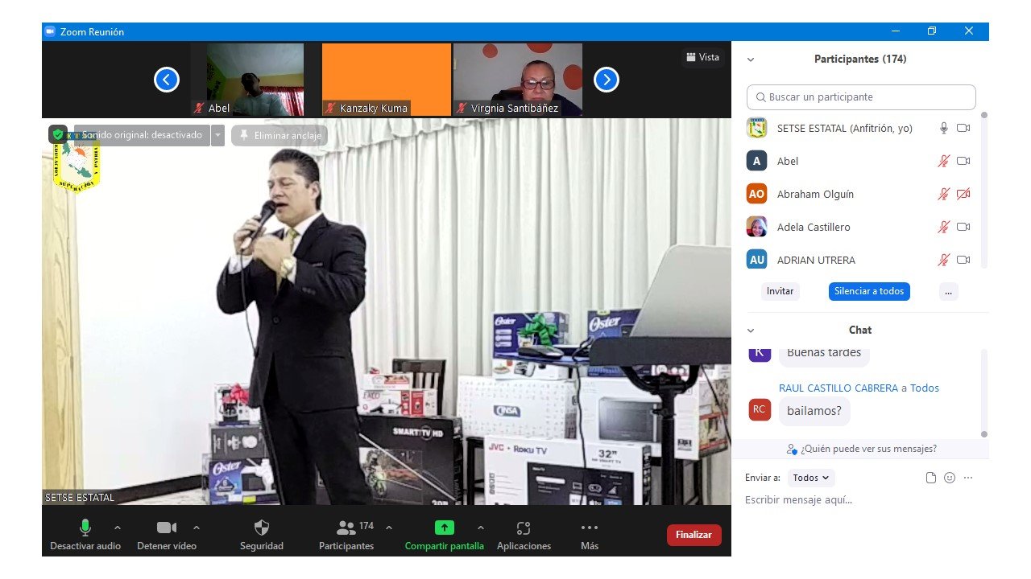Select participant Adela Castillero row
Screen dimensions: 1031x579
pyautogui.click(x=859, y=227)
